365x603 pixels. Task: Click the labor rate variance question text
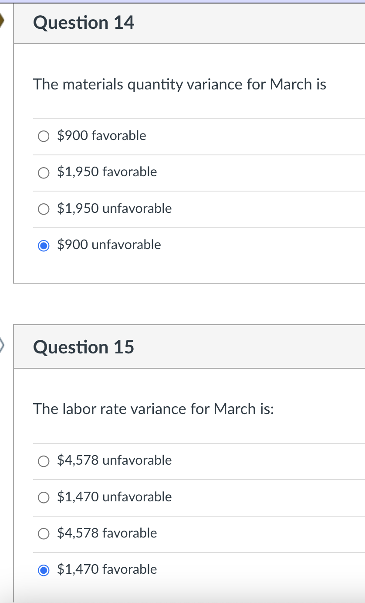[x=153, y=409]
